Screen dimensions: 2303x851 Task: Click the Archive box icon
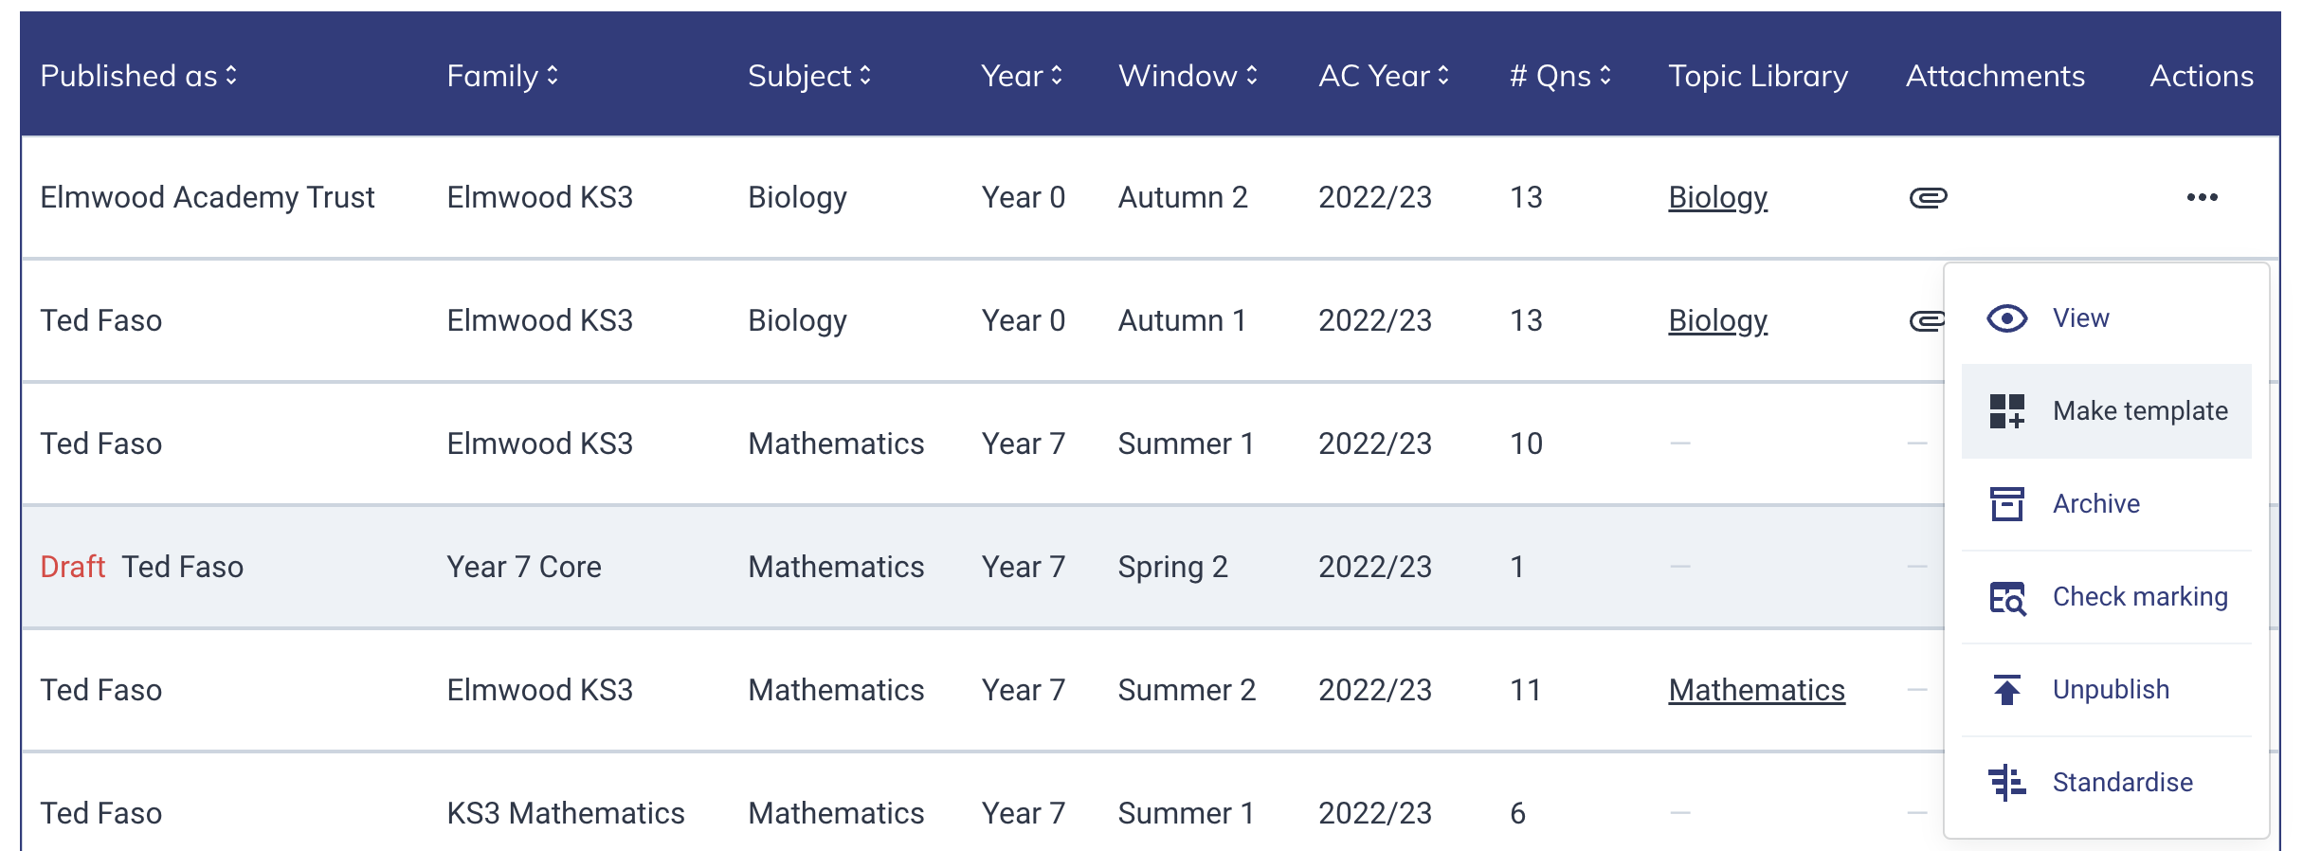click(x=2006, y=504)
